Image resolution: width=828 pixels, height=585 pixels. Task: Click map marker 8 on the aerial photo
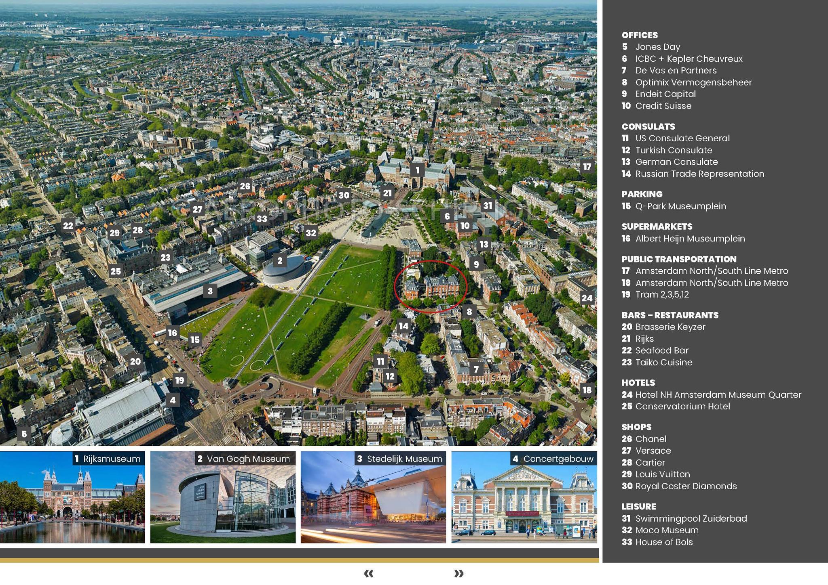(x=469, y=311)
